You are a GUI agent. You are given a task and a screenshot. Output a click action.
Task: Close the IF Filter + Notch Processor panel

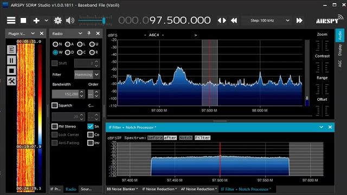pos(330,127)
